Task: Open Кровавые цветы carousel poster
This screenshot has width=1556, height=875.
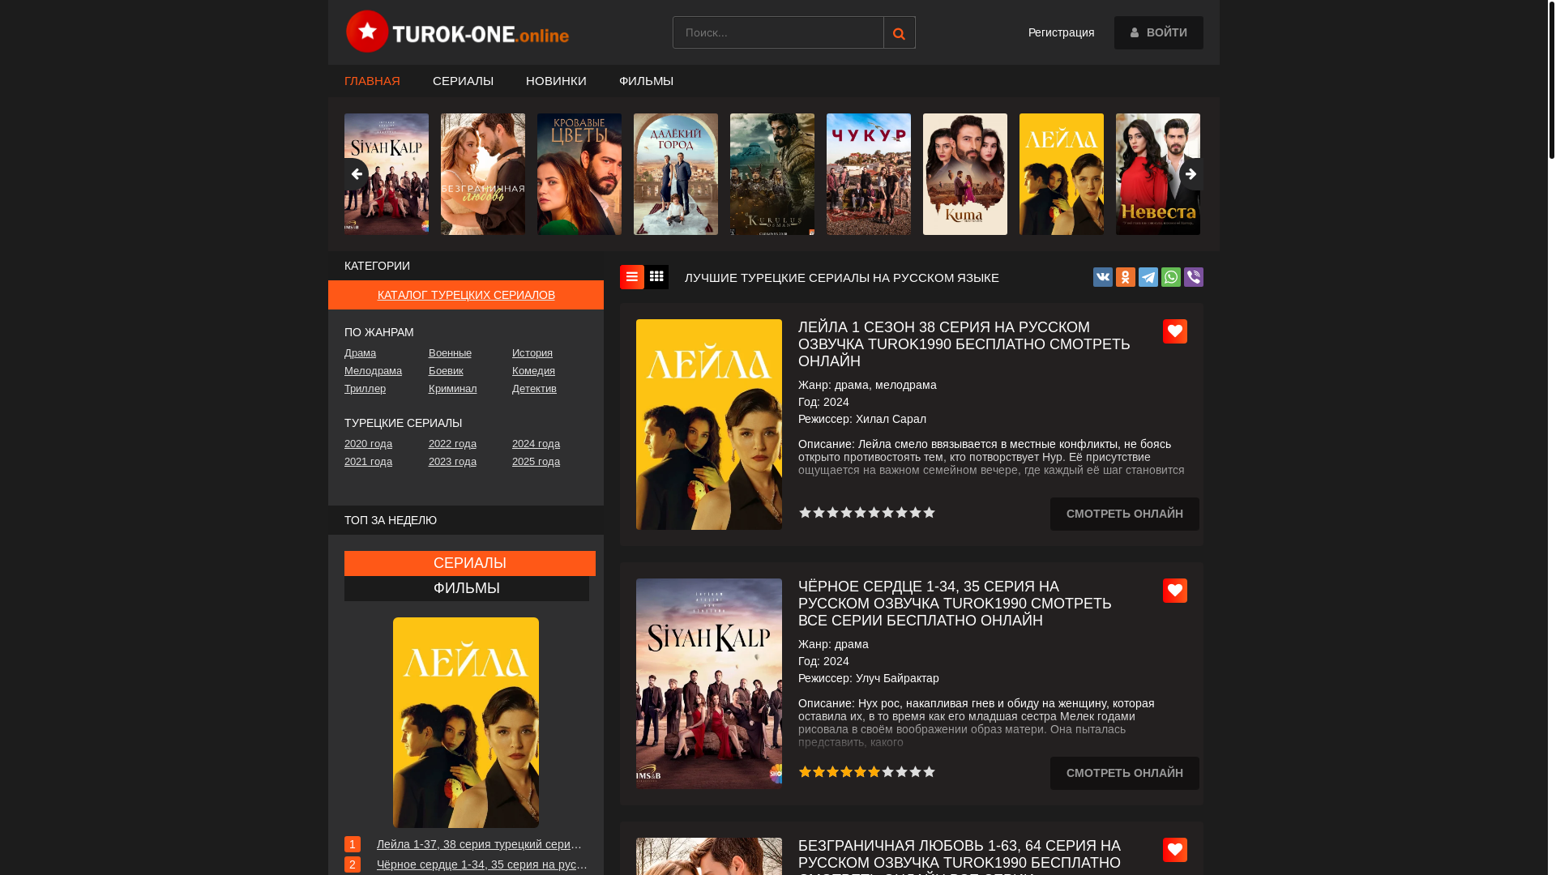Action: coord(579,174)
